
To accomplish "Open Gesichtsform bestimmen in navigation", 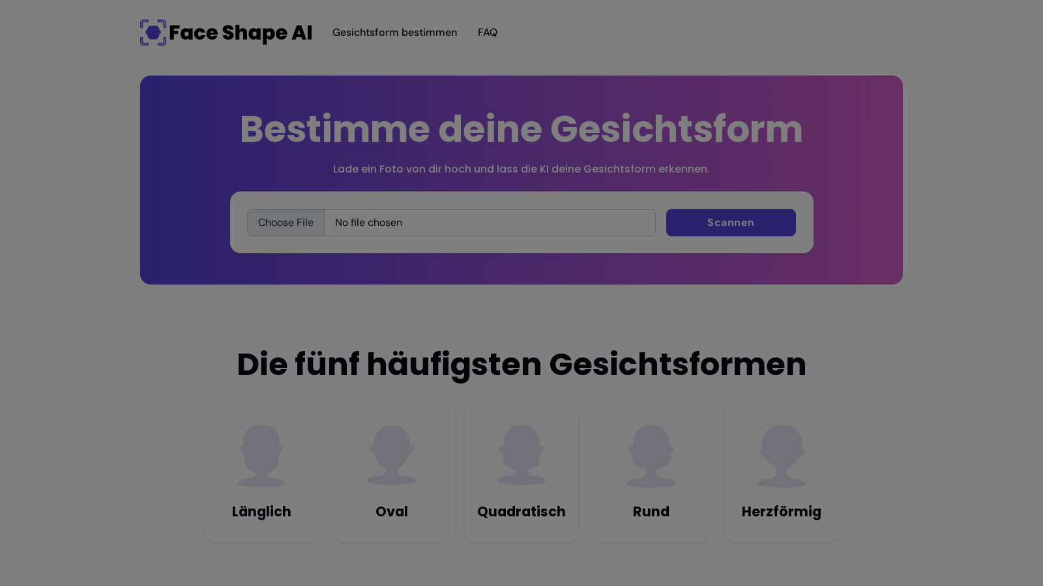I will [x=394, y=33].
